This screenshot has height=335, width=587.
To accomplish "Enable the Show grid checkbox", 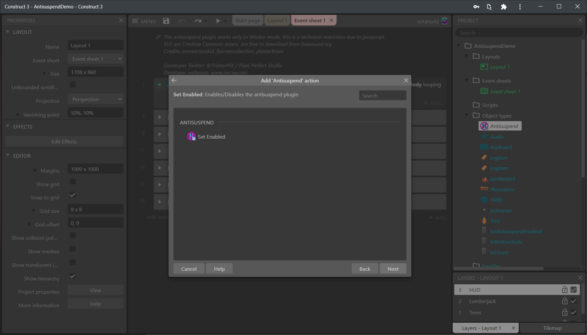I will click(73, 182).
